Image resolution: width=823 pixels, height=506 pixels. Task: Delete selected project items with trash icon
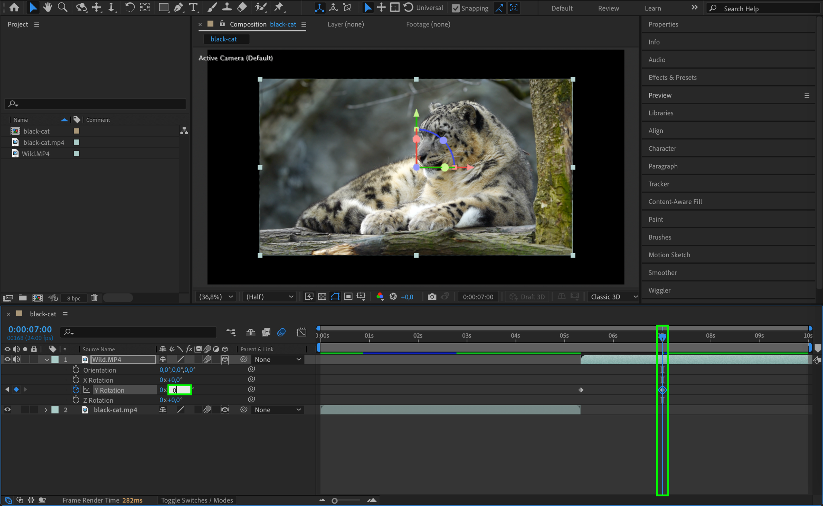coord(94,298)
